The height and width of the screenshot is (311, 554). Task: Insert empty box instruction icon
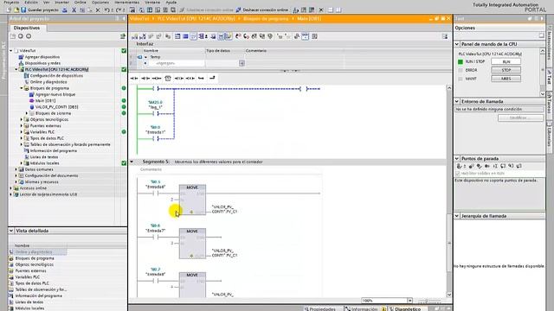[x=168, y=79]
